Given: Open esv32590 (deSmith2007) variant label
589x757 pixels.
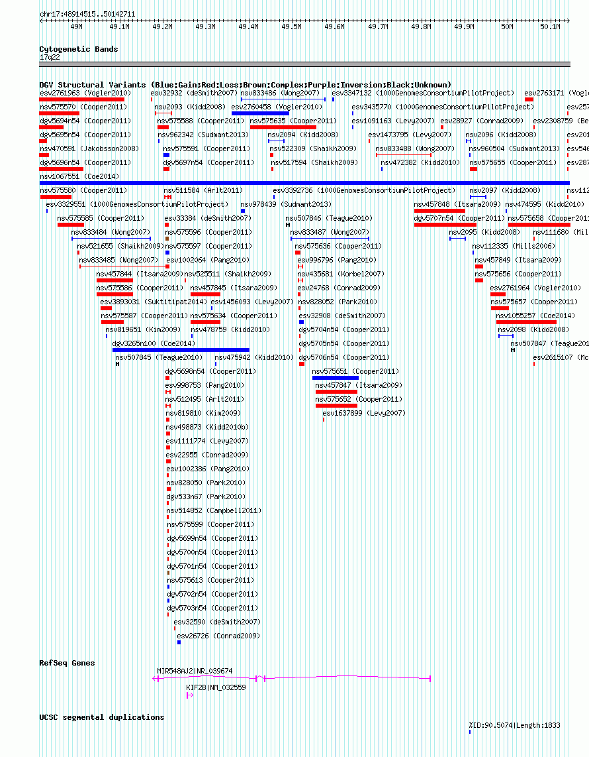Looking at the screenshot, I should 217,622.
